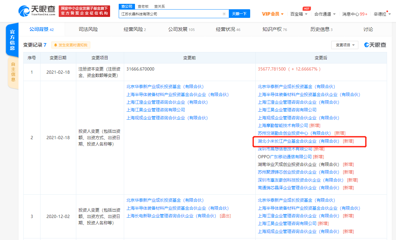Click the 天眼一下 search button
The image size is (396, 240).
click(239, 14)
